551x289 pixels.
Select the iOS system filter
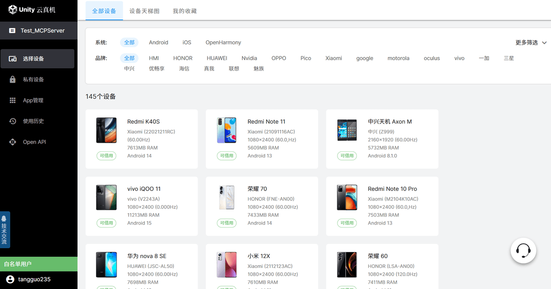pyautogui.click(x=187, y=43)
